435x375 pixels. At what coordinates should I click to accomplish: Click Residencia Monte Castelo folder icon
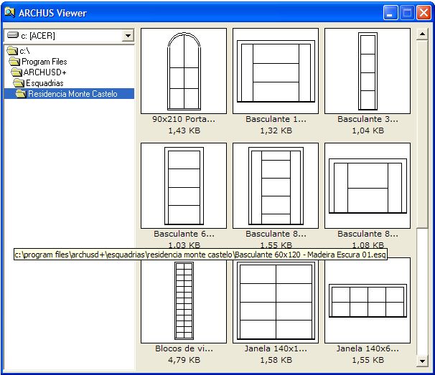point(21,94)
